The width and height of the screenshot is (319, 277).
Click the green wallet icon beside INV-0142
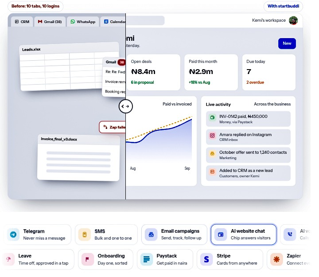212,117
